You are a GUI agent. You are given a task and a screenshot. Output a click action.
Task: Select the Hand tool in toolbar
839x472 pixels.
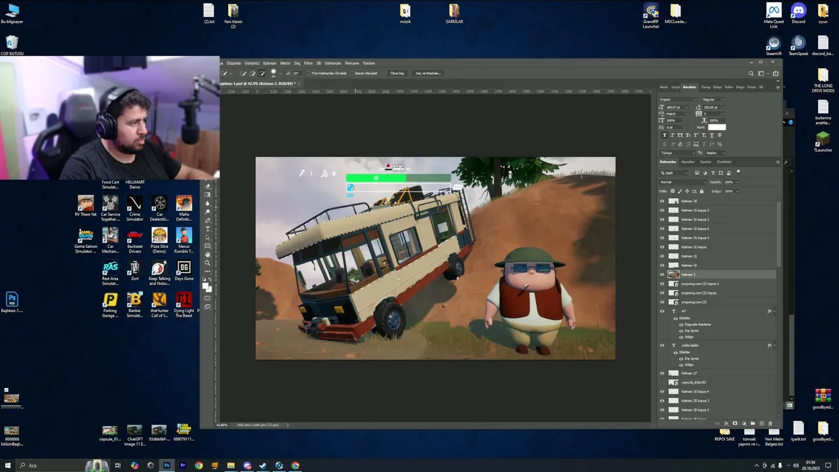[x=207, y=254]
